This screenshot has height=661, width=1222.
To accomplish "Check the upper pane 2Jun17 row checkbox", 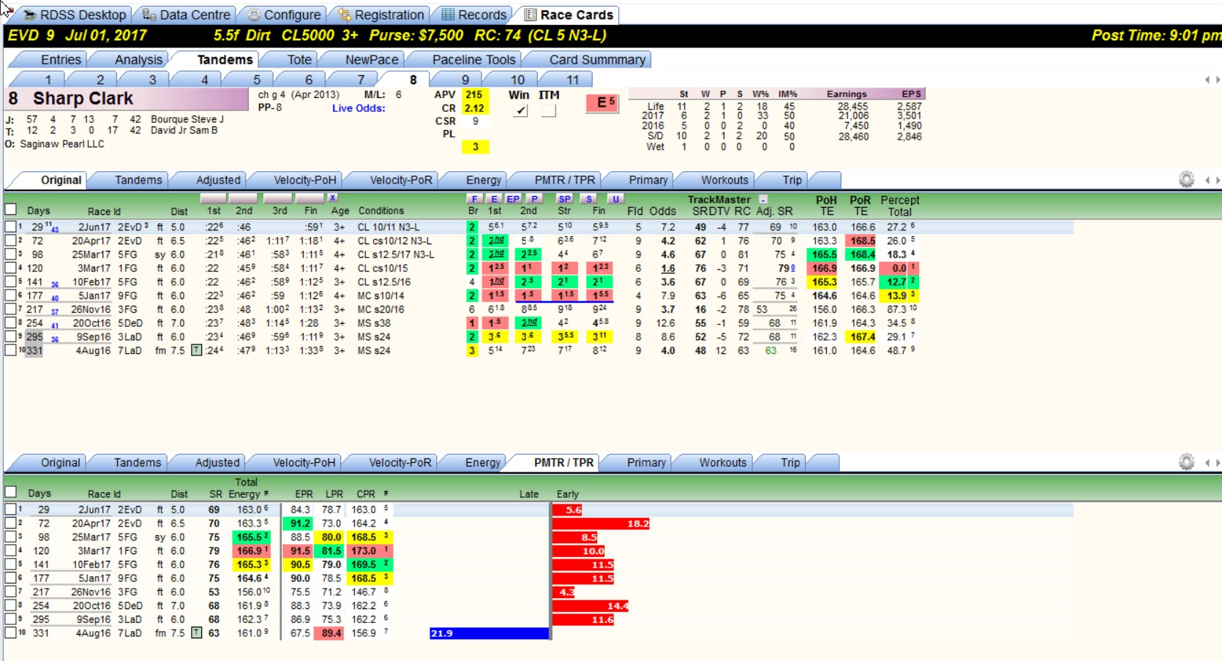I will (10, 227).
